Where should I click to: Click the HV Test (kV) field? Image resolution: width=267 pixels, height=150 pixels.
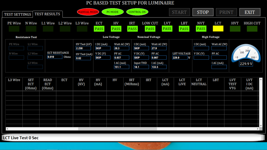[x=83, y=48]
